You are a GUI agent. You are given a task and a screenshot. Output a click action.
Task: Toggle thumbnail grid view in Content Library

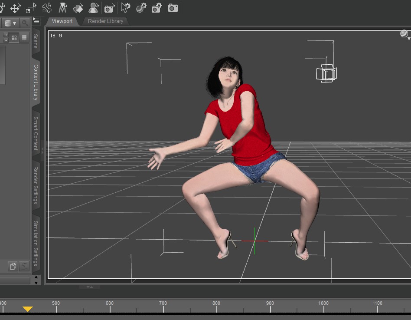tap(14, 37)
